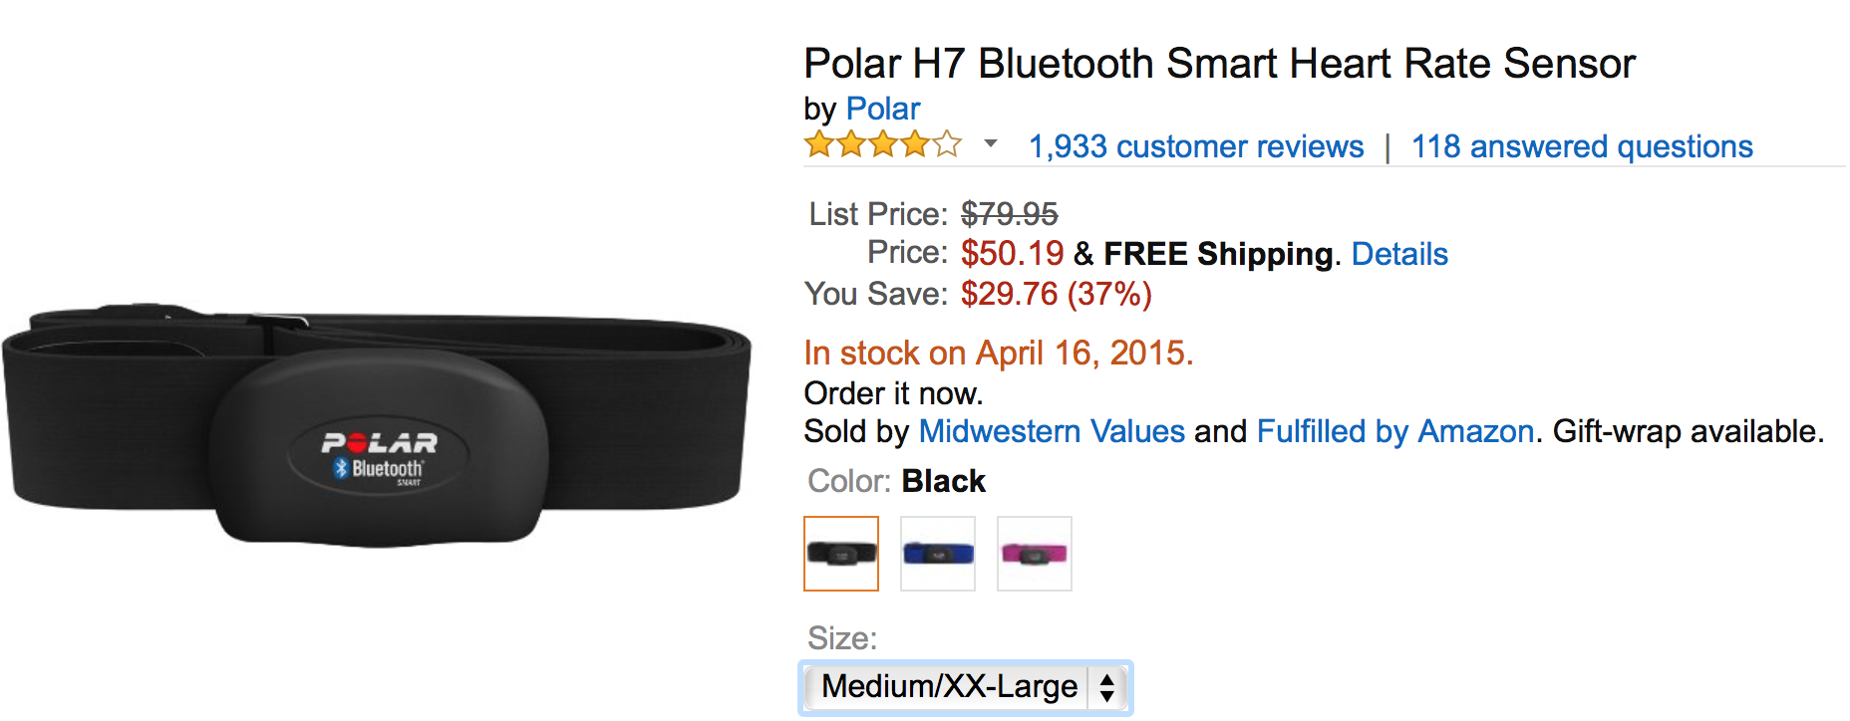The height and width of the screenshot is (721, 1850).
Task: Visit the Polar brand link
Action: (x=883, y=109)
